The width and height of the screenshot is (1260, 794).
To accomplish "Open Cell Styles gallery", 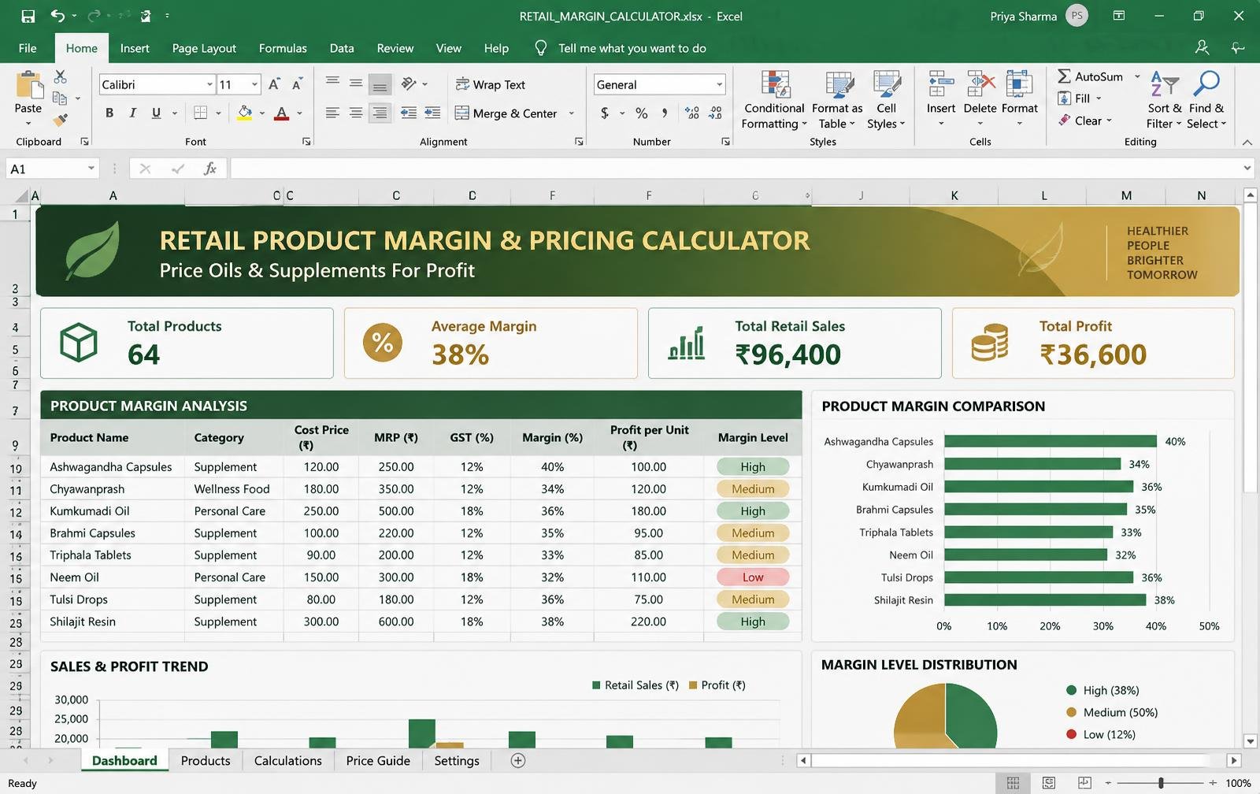I will [886, 100].
